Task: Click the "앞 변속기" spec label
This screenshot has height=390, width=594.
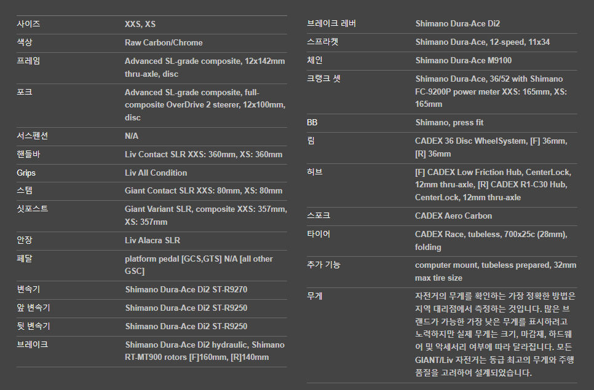Action: click(x=33, y=308)
